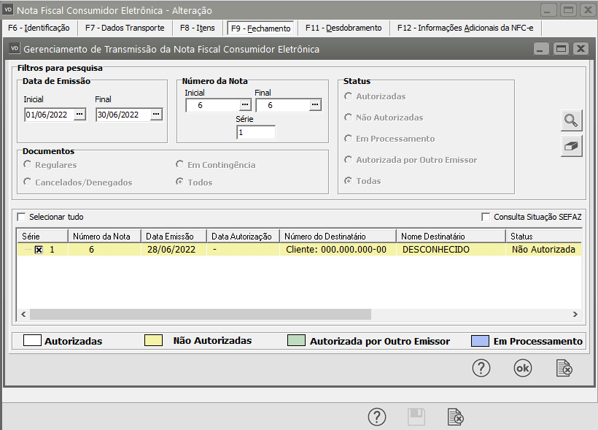The height and width of the screenshot is (430, 598).
Task: Click the bottom help question mark icon
Action: pyautogui.click(x=376, y=417)
